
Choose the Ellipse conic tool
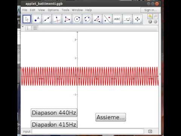pos(87,19)
